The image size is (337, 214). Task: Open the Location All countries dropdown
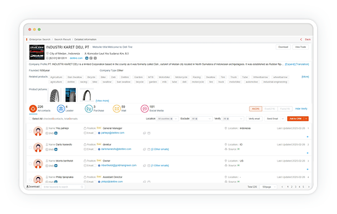(x=168, y=119)
